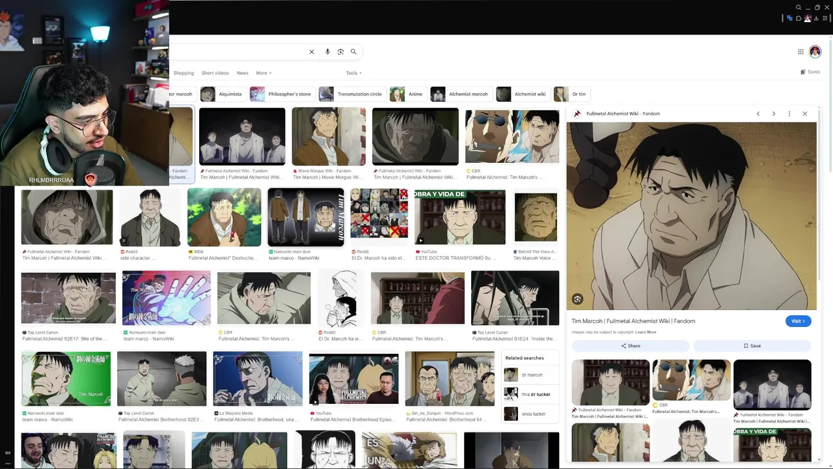The height and width of the screenshot is (469, 833).
Task: Click the Fullmetal Alchemist Wiki favicon in preview header
Action: [577, 114]
